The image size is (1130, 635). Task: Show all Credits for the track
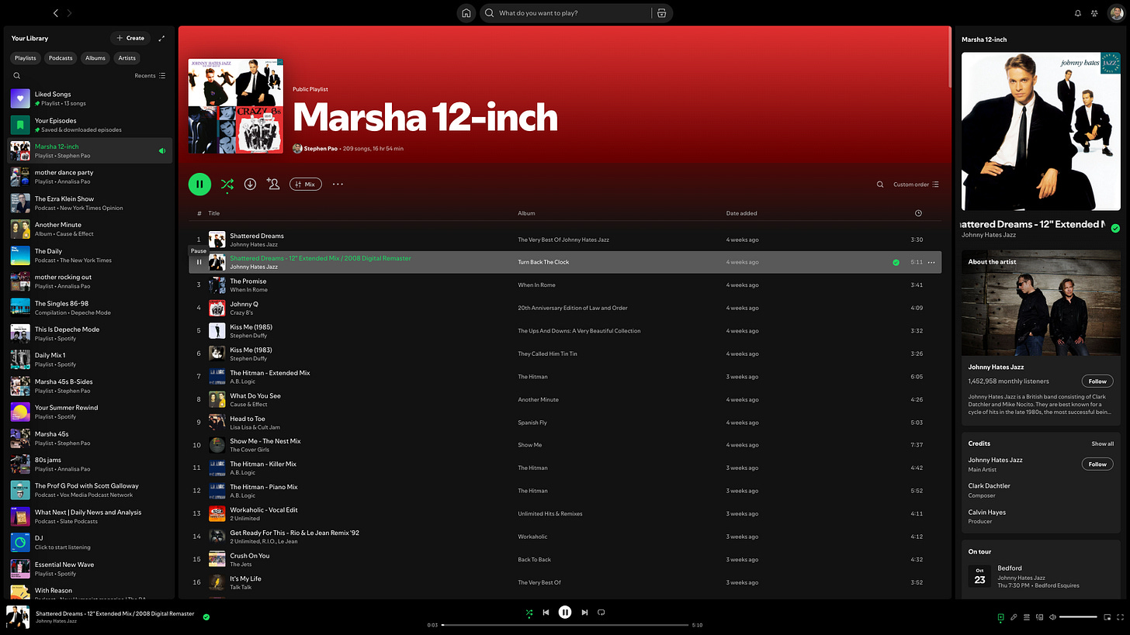(x=1103, y=443)
